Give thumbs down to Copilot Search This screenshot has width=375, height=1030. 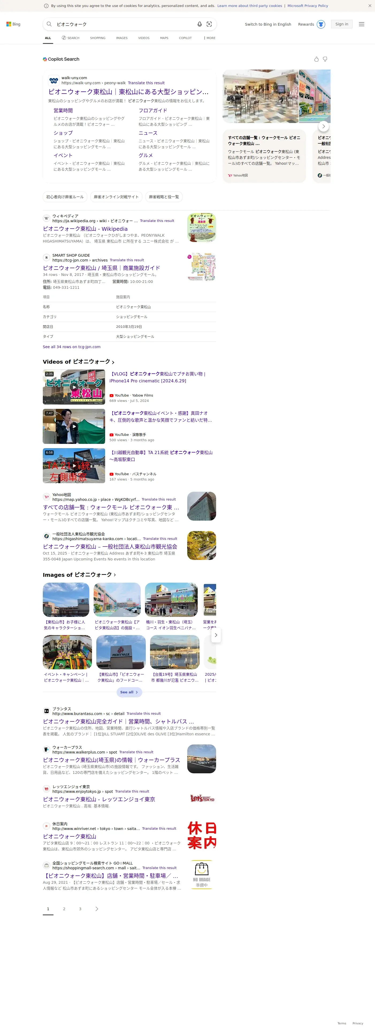tap(325, 59)
